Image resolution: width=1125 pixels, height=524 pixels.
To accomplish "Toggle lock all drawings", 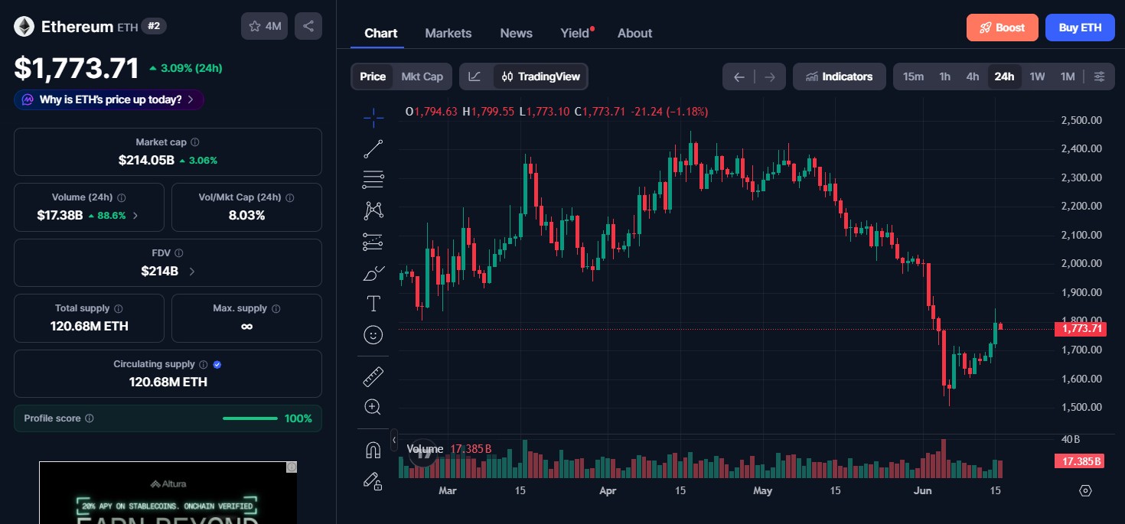I will click(x=373, y=481).
